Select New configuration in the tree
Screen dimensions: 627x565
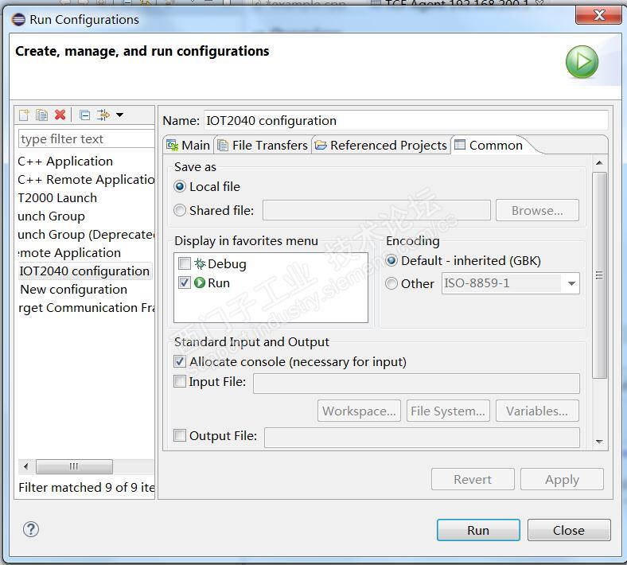pyautogui.click(x=73, y=290)
